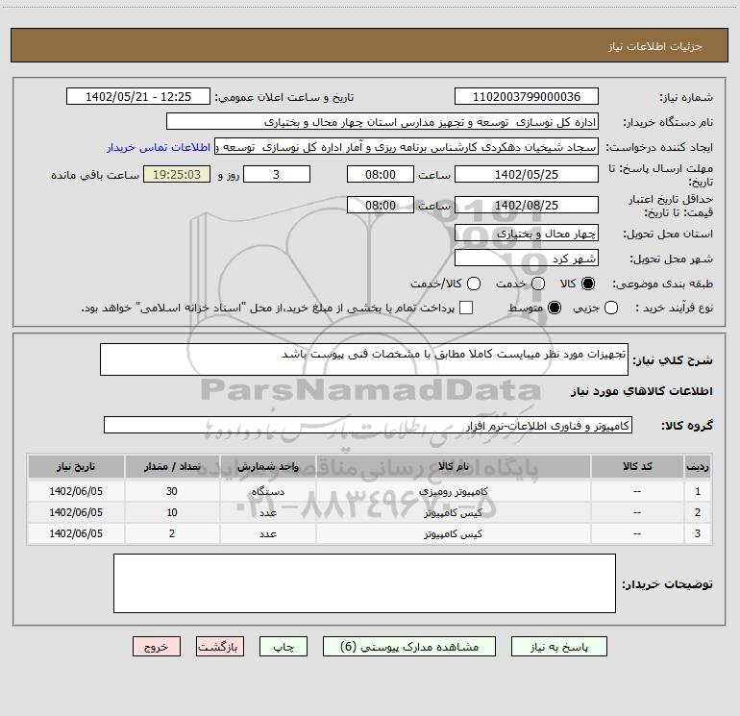Click the استان محل تحویل field

click(527, 233)
